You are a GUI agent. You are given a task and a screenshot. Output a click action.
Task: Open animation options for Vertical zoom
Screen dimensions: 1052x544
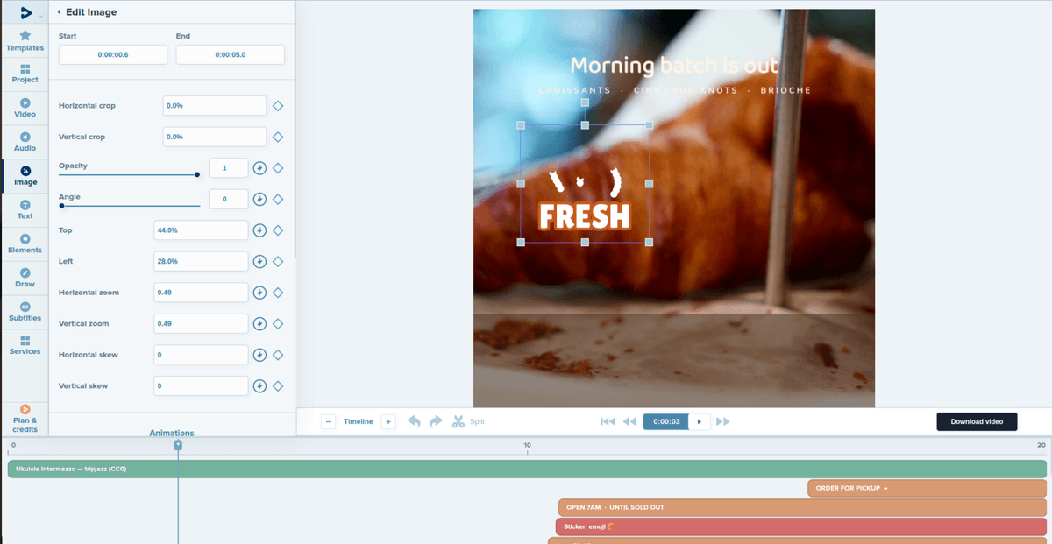[x=259, y=323]
